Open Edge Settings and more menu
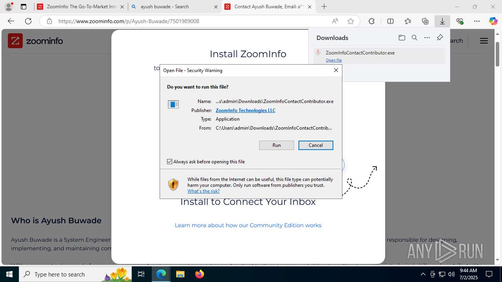 point(477,21)
